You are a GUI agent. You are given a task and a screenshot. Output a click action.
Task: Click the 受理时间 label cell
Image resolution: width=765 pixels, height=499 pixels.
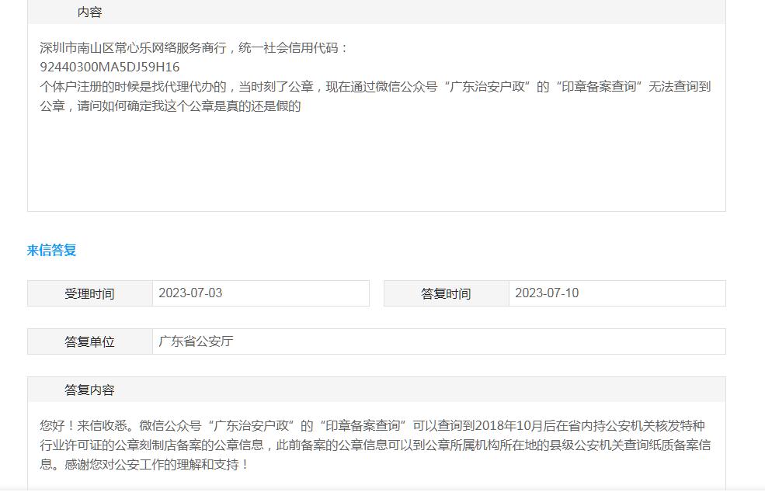pos(89,294)
